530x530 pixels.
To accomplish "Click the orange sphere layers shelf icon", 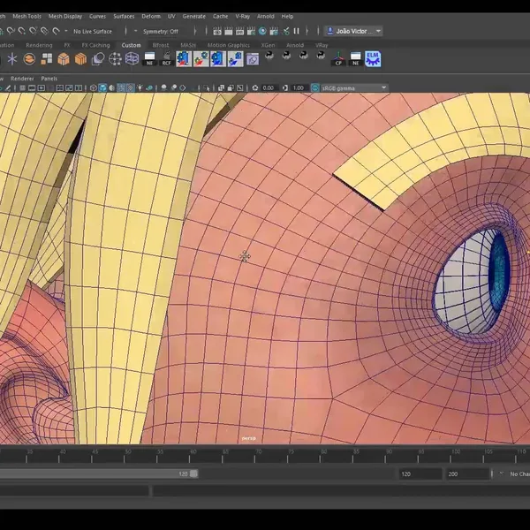I will coord(29,59).
